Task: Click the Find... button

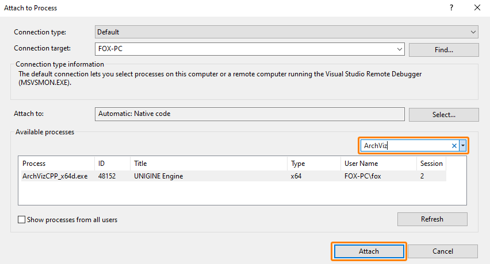Action: [443, 50]
